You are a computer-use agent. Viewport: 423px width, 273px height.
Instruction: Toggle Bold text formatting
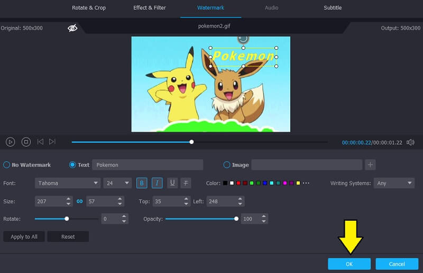[x=142, y=183]
